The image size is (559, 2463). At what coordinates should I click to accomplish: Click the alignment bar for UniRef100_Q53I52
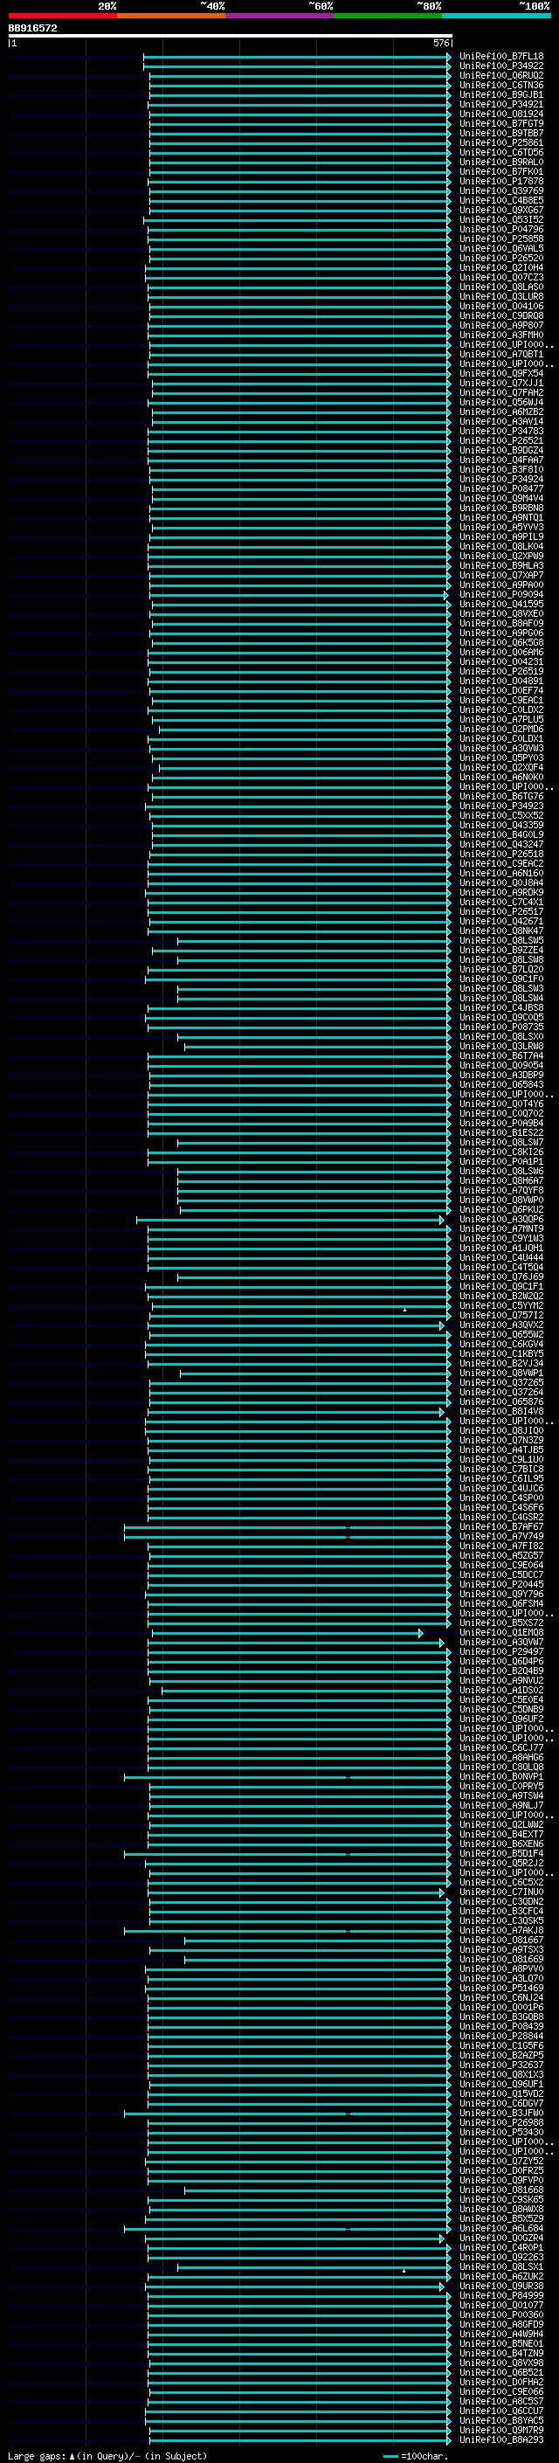coord(297,220)
